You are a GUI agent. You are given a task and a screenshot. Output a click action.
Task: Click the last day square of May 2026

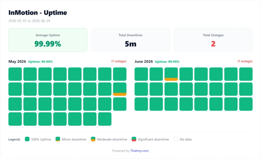coord(105,119)
